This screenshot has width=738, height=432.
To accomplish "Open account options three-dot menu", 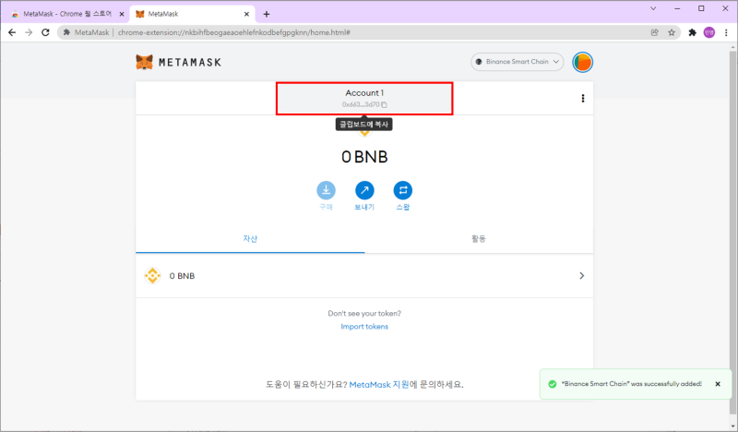I will tap(583, 98).
